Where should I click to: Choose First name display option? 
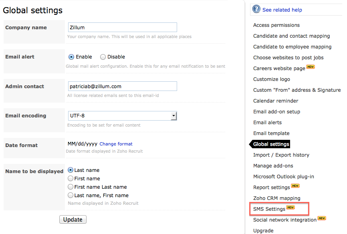pos(71,179)
